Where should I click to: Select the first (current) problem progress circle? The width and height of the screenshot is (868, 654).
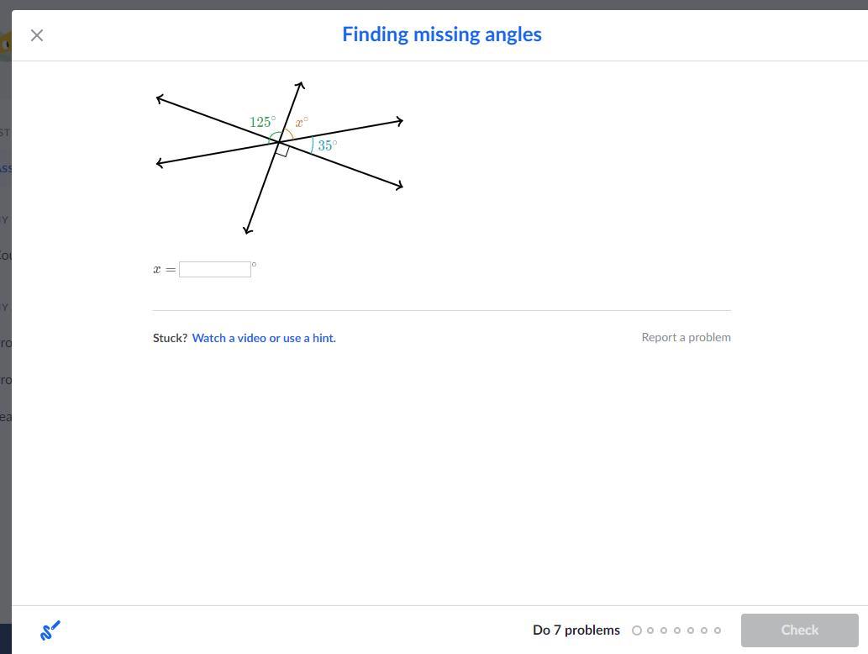click(x=637, y=630)
